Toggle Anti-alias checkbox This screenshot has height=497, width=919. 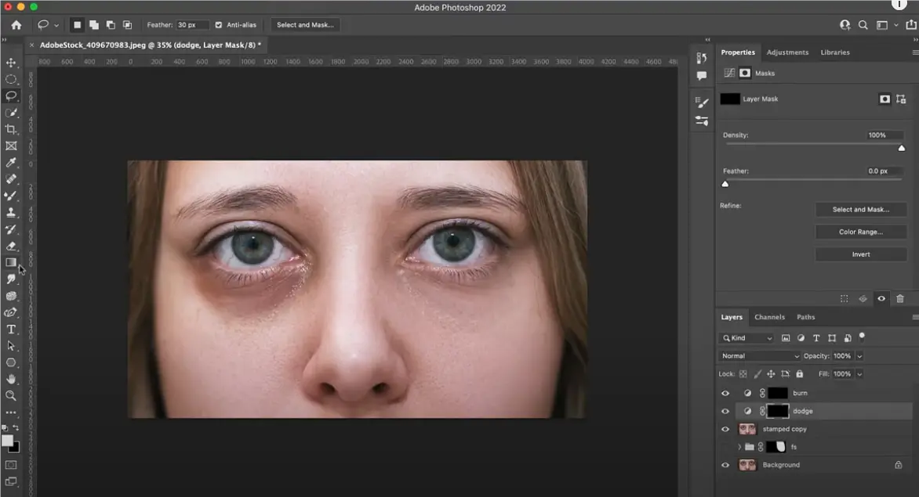219,24
